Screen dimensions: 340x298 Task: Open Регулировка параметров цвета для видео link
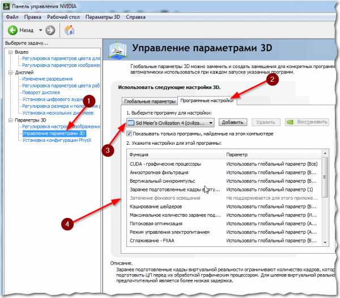(x=61, y=58)
